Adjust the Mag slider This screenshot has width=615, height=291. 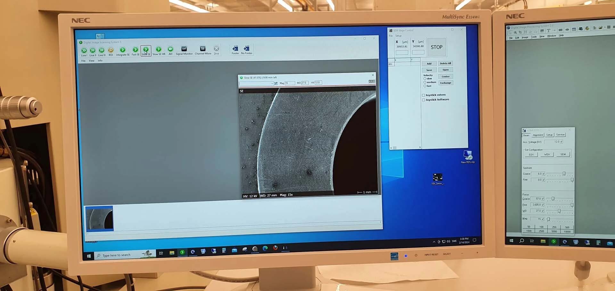click(x=548, y=219)
